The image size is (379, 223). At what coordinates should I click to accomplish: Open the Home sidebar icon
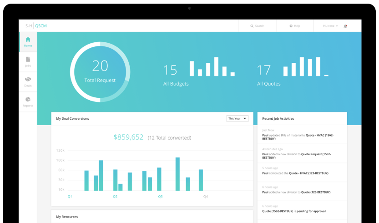[28, 40]
